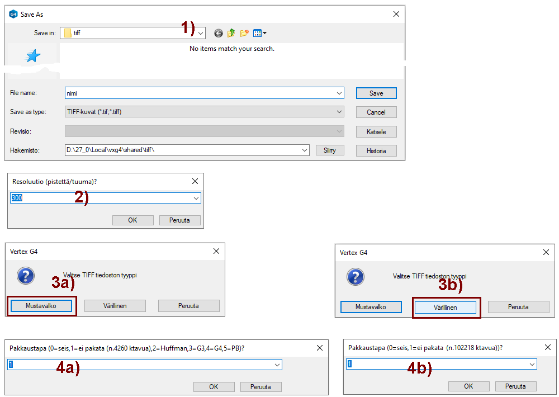Choose Mustavalko in right Vertex G4 dialog

coord(371,307)
